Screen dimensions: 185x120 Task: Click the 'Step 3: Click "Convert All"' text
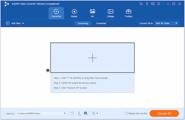[x=70, y=88]
